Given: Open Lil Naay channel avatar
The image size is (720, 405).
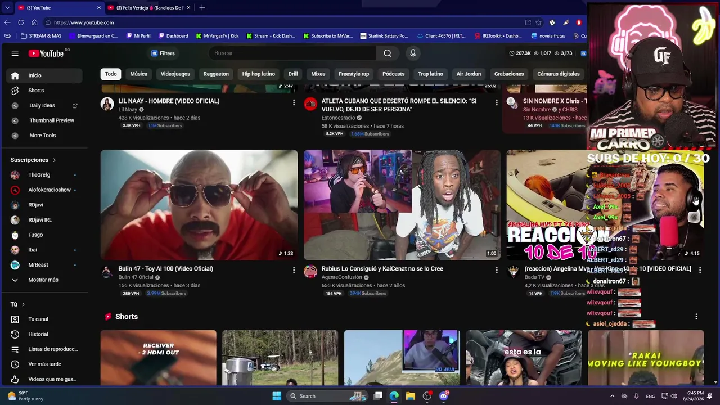Looking at the screenshot, I should point(107,103).
